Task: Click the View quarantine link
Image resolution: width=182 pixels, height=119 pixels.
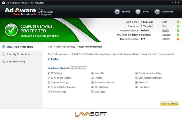Action: click(x=165, y=26)
